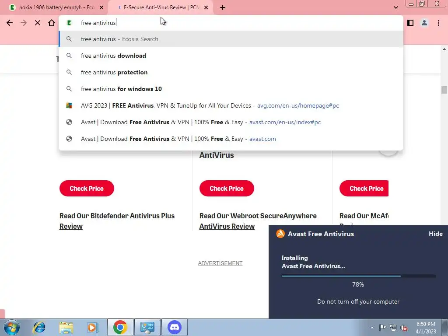
Task: Click the muted volume tray icon
Action: coord(404,328)
